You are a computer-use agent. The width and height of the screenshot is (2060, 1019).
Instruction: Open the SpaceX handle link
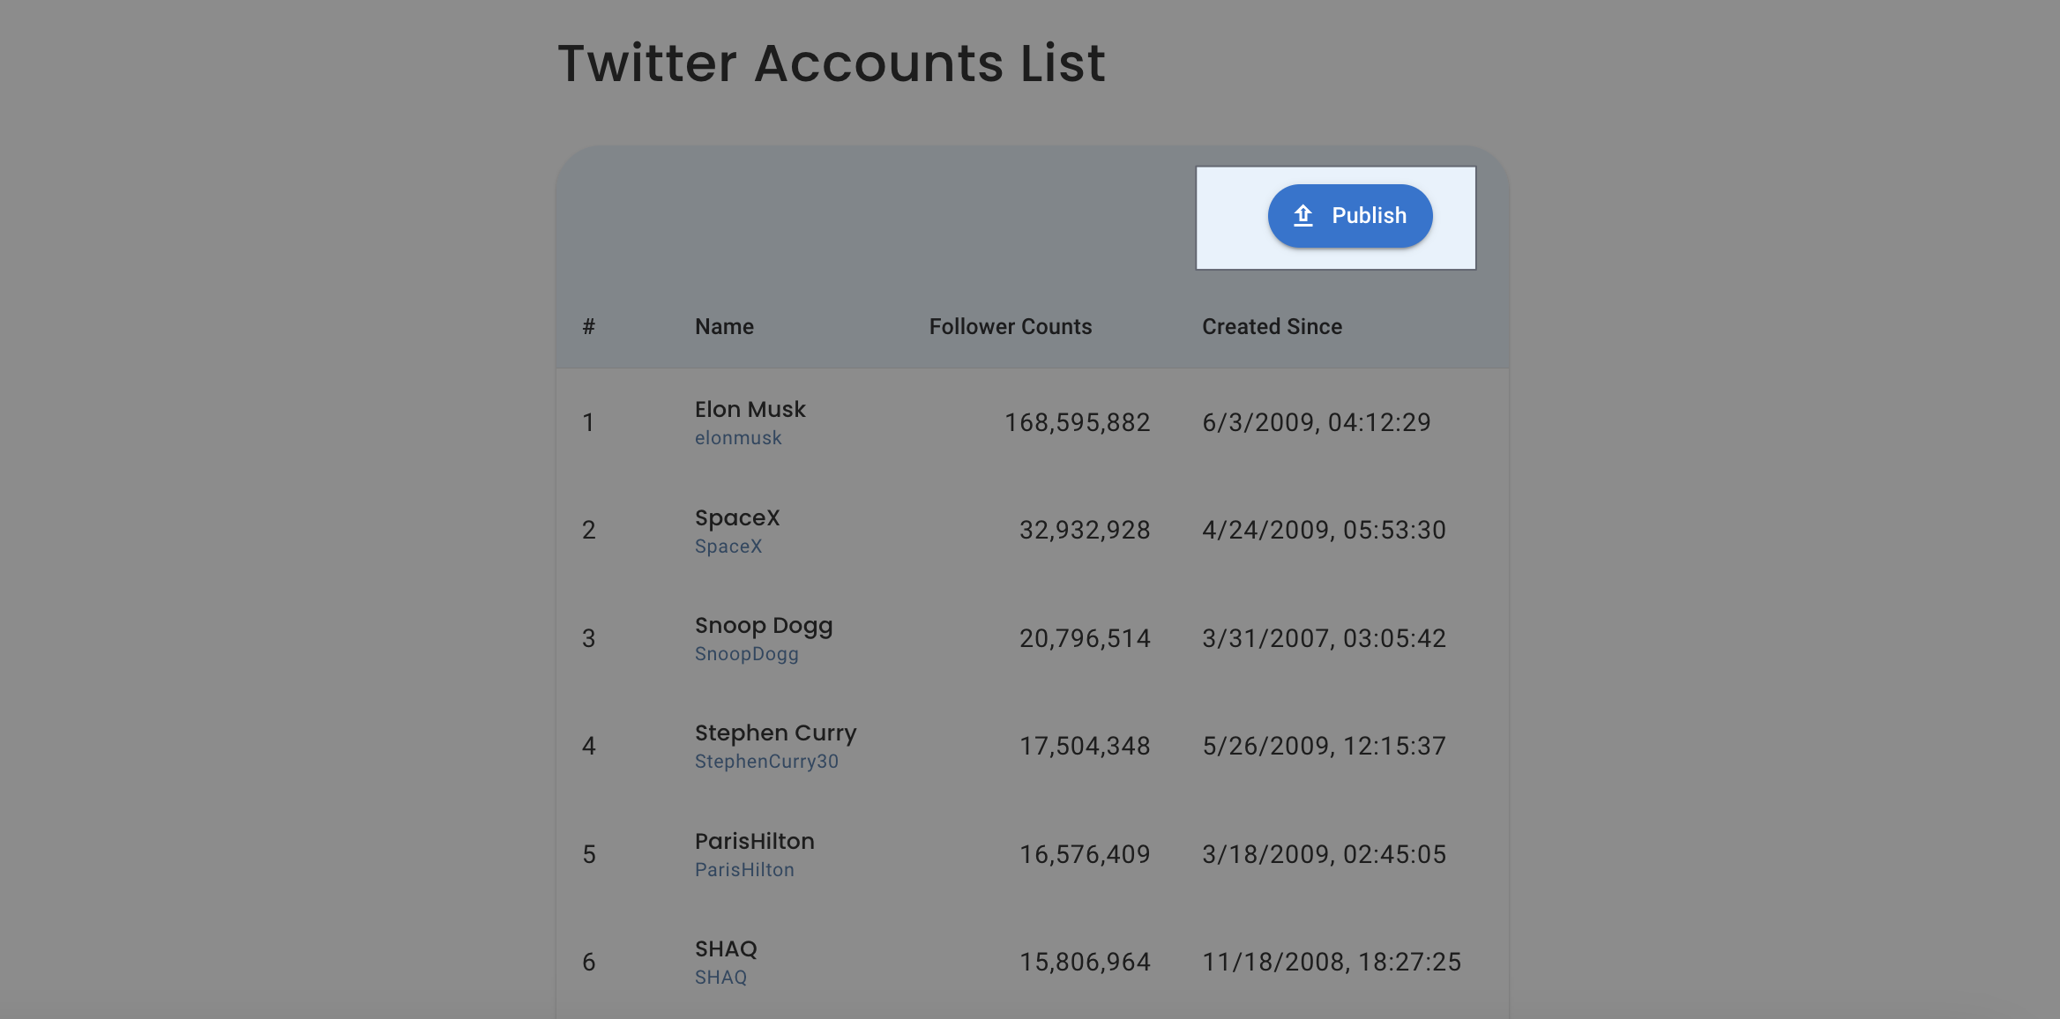pyautogui.click(x=728, y=547)
